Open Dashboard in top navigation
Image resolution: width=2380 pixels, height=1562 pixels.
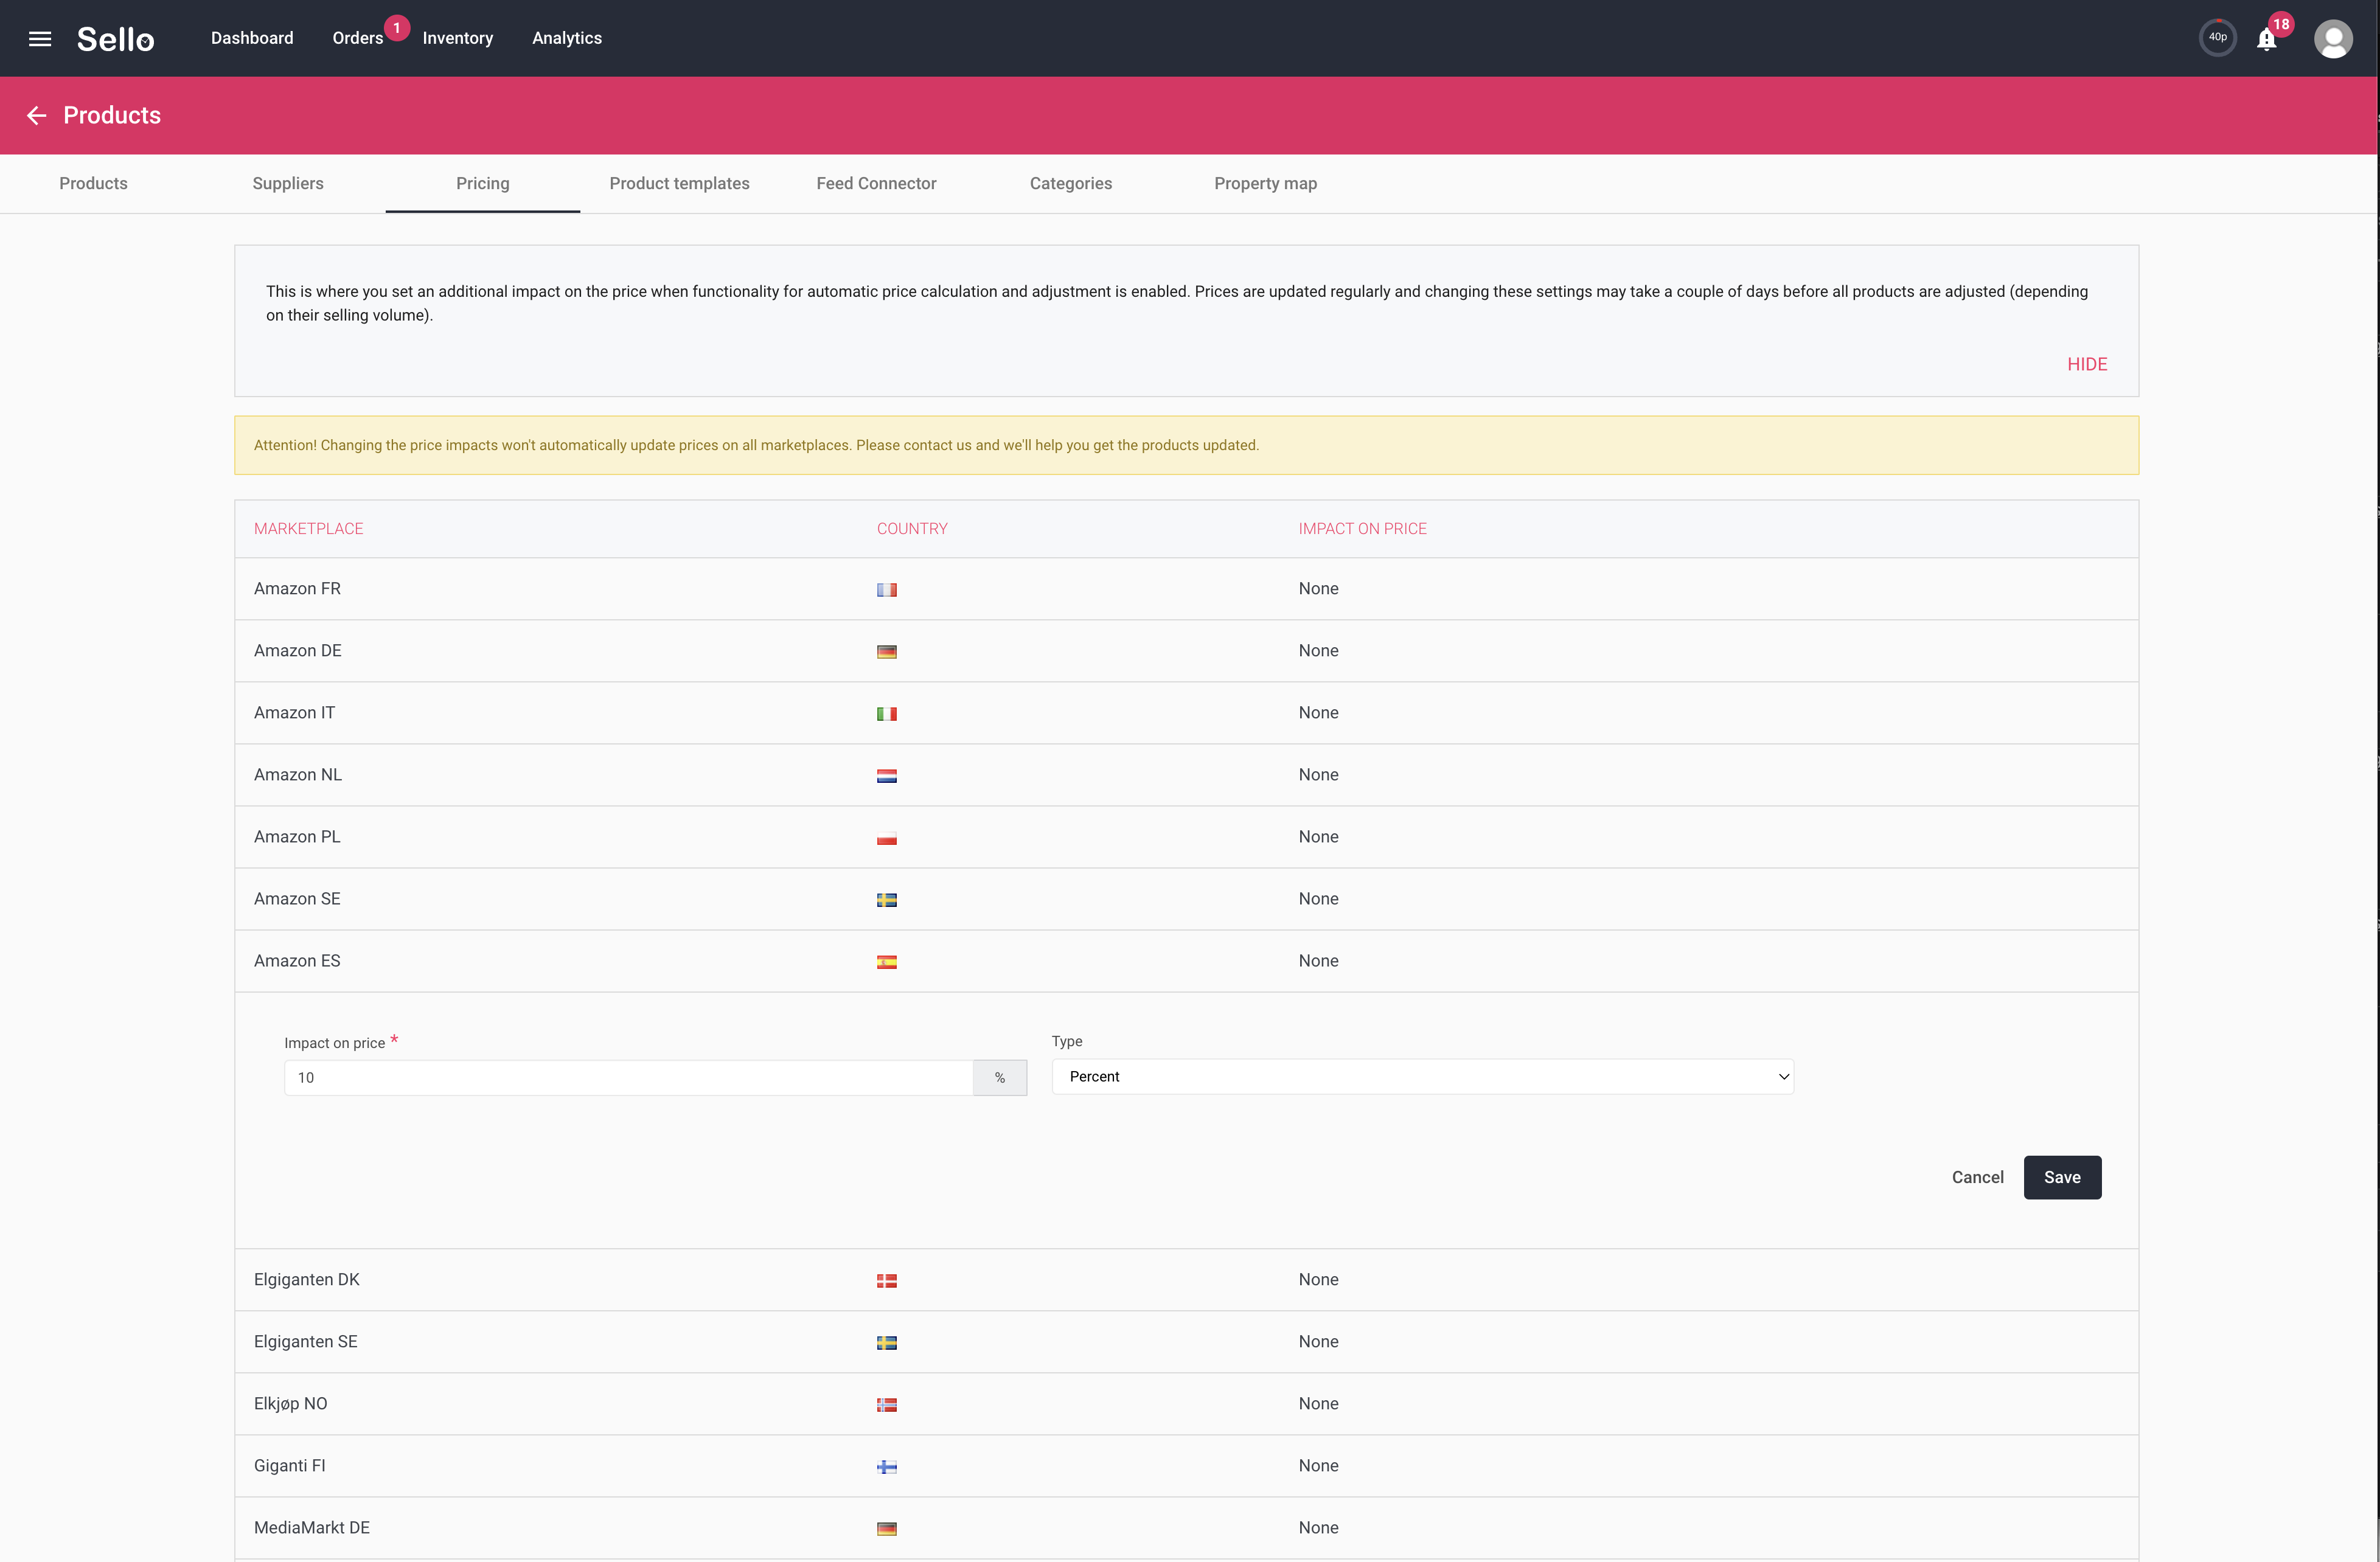pyautogui.click(x=252, y=38)
